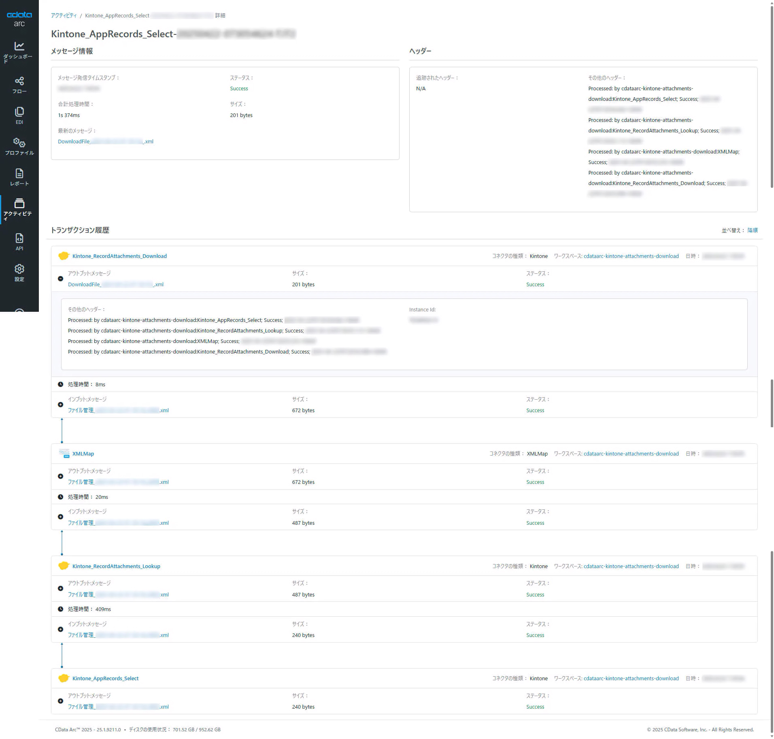Open the Kintone_RecordAttachments_Lookup connector link

(116, 566)
